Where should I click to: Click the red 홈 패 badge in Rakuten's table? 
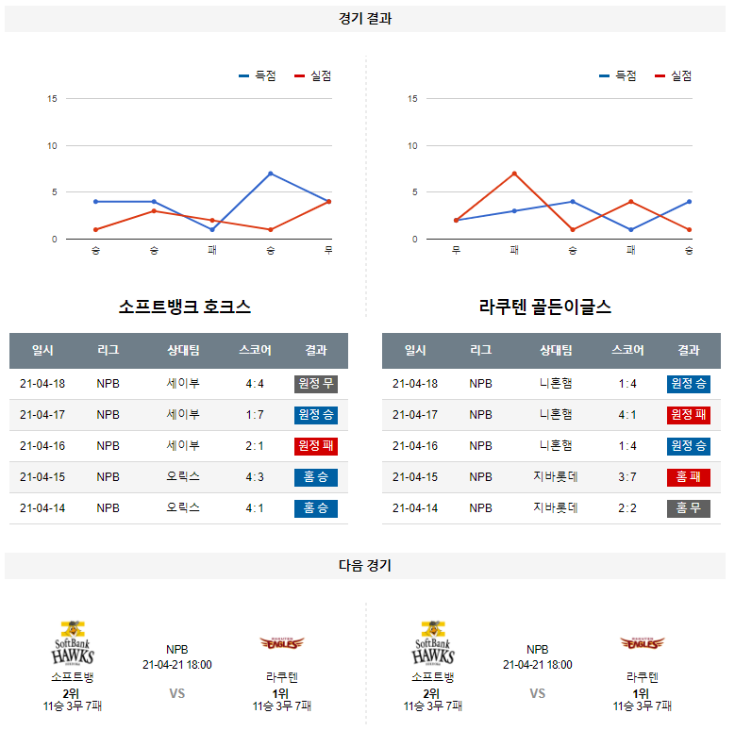pyautogui.click(x=688, y=477)
